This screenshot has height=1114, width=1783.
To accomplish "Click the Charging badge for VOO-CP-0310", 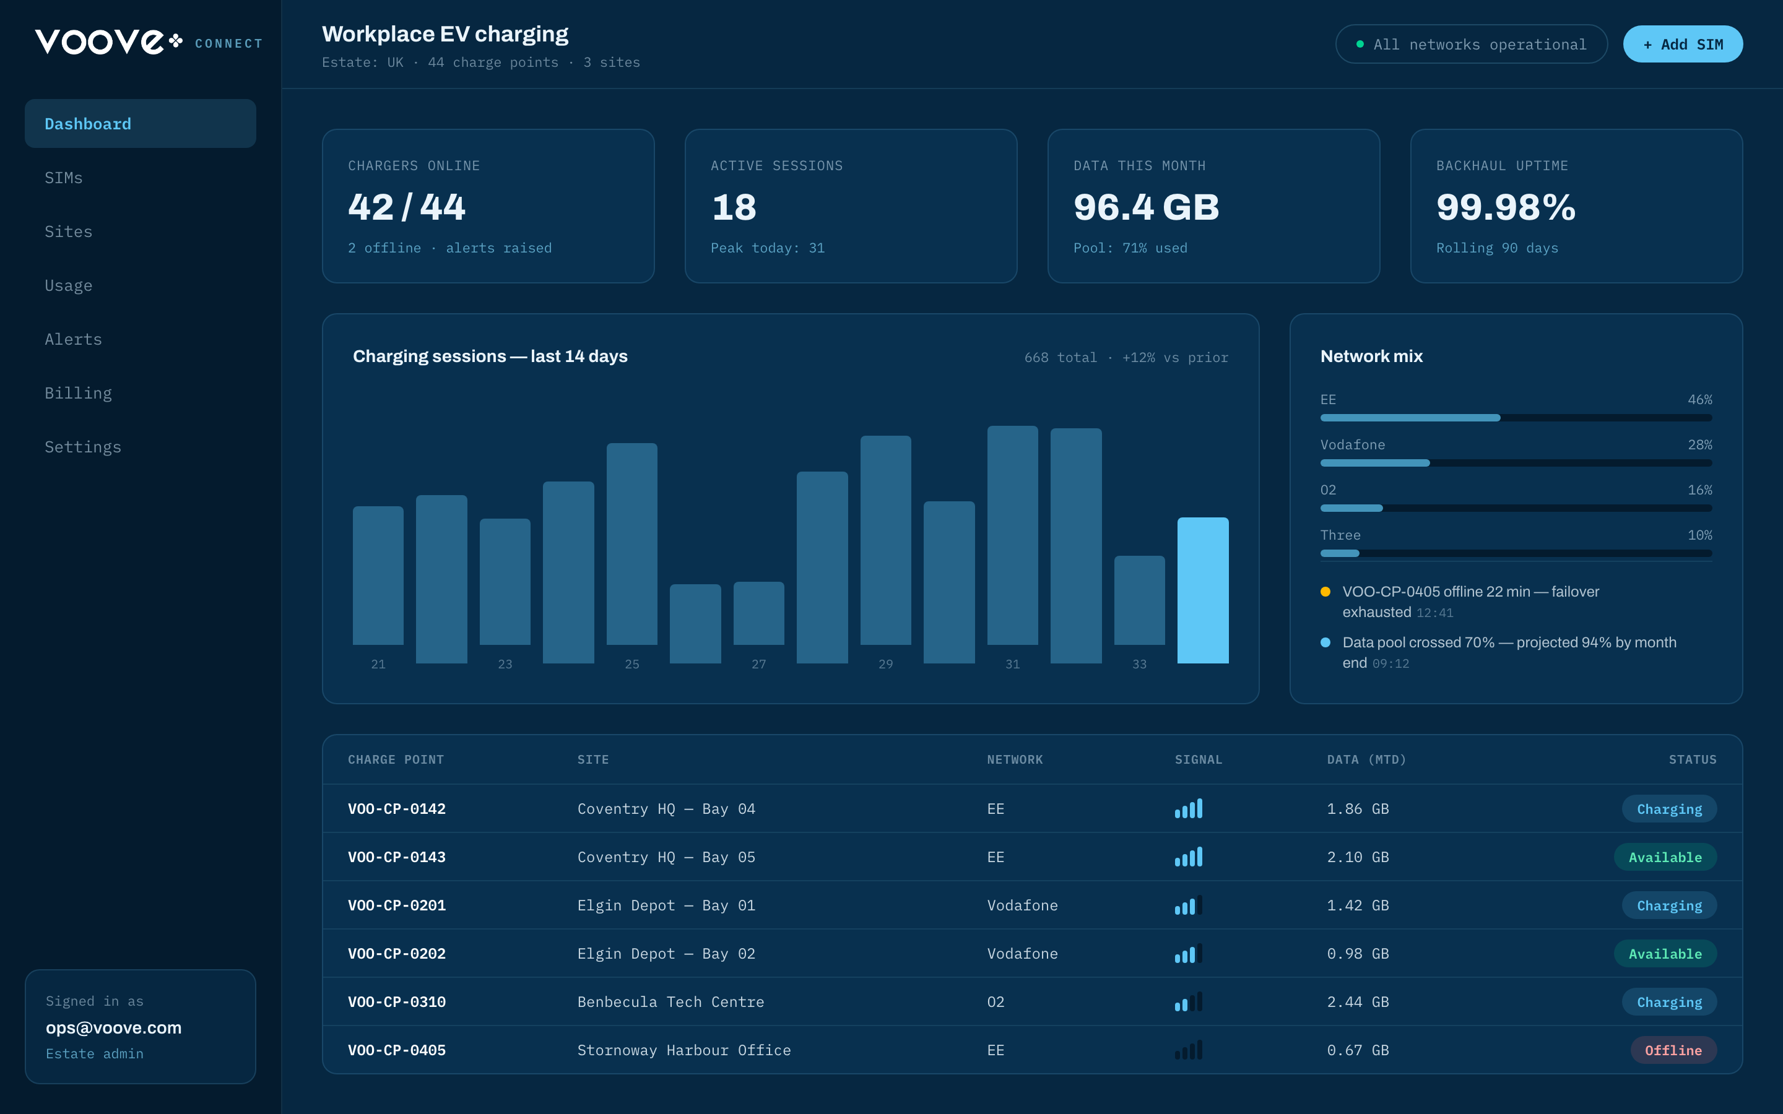I will (x=1669, y=1002).
